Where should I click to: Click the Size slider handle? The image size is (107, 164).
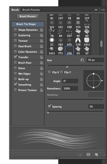67,67
